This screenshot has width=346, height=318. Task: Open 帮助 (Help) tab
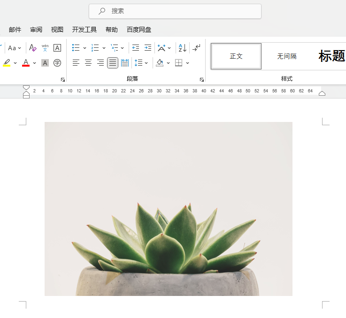pos(111,30)
